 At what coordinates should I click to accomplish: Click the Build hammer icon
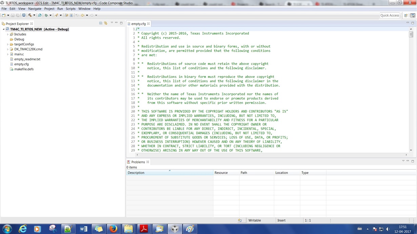tap(30, 15)
